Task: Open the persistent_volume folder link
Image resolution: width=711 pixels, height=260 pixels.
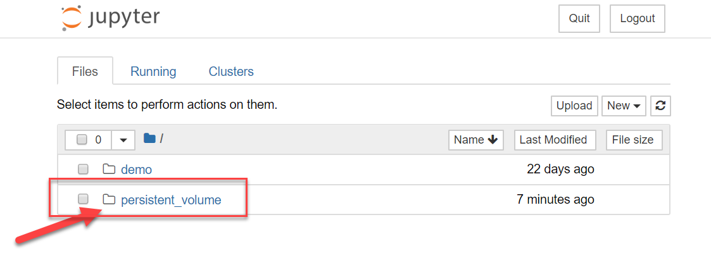Action: click(171, 200)
